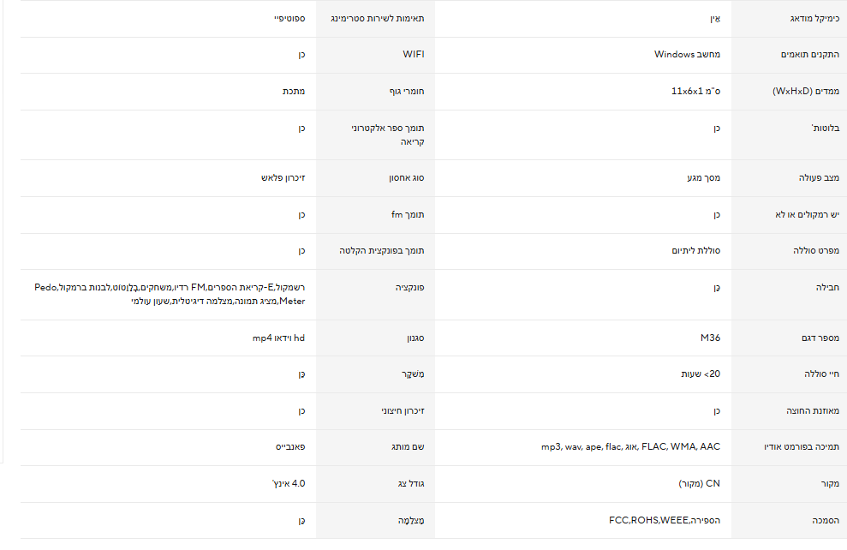Click the FCC,ROHS,WEEE certification value

pyautogui.click(x=659, y=520)
